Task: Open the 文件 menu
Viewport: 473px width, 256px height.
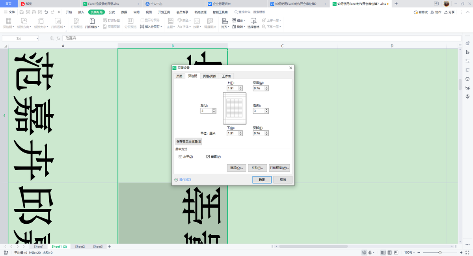Action: click(x=9, y=12)
